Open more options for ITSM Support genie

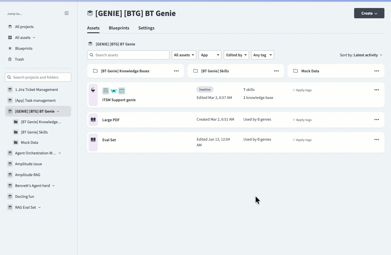point(376,90)
